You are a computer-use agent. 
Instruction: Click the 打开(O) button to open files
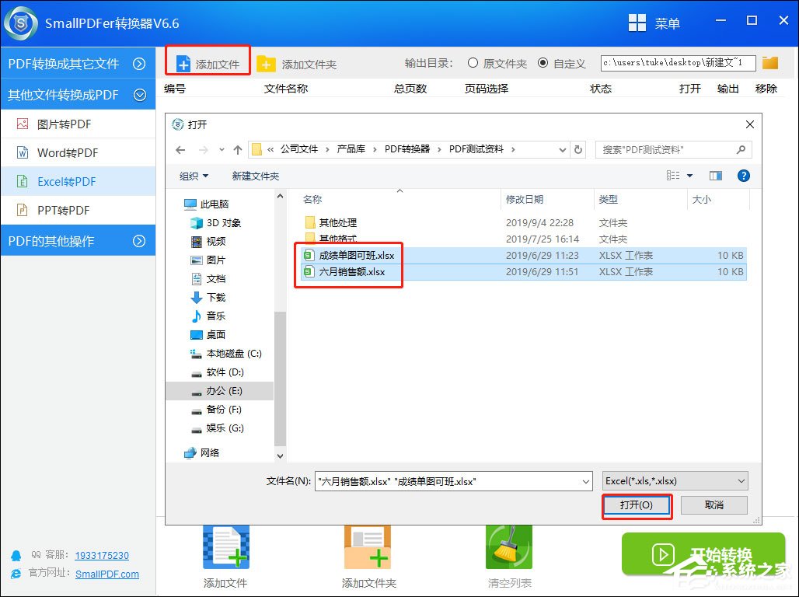click(637, 505)
